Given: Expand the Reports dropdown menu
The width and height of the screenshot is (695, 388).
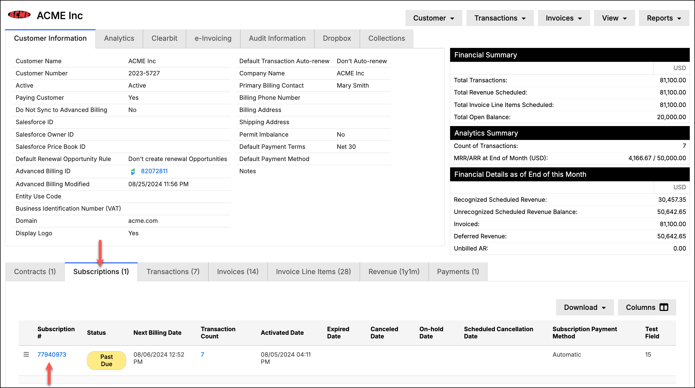Looking at the screenshot, I should tap(664, 18).
